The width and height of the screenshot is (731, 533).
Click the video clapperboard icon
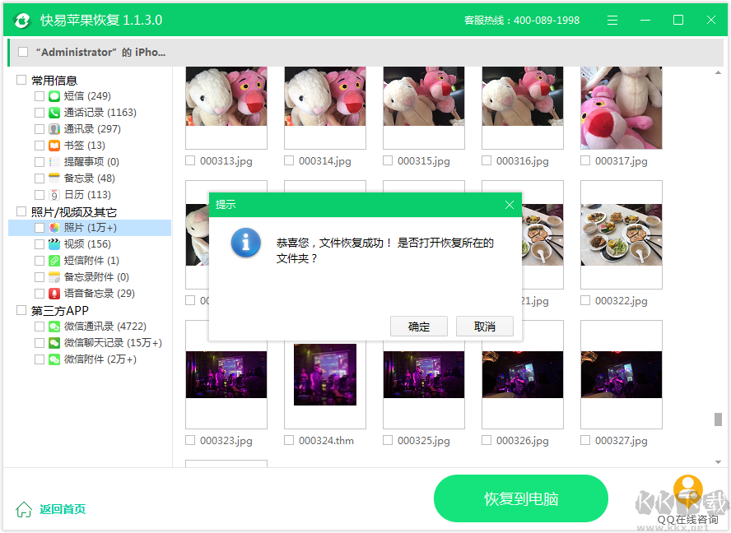click(x=54, y=244)
